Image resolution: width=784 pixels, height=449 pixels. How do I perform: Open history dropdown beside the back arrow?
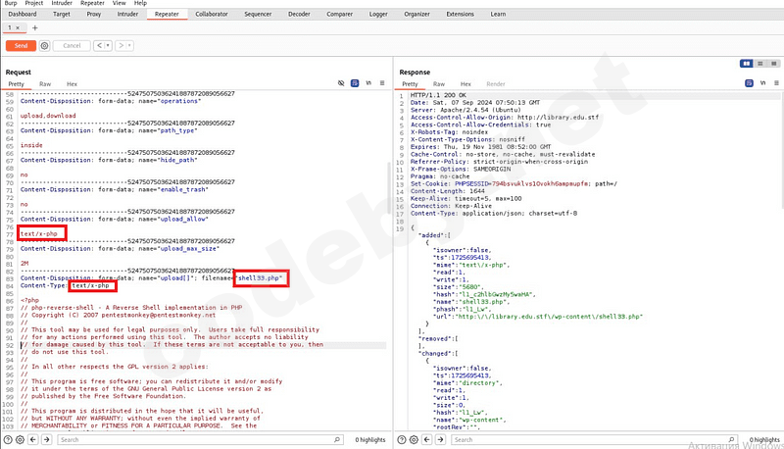(x=107, y=45)
